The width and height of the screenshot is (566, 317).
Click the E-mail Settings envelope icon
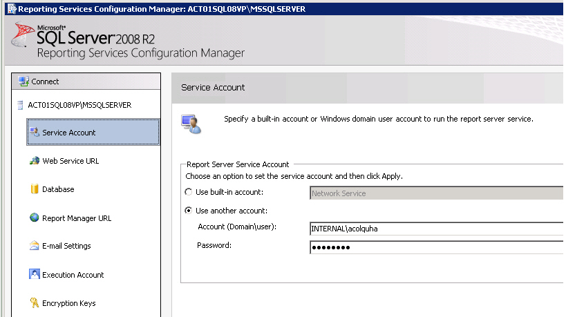35,246
